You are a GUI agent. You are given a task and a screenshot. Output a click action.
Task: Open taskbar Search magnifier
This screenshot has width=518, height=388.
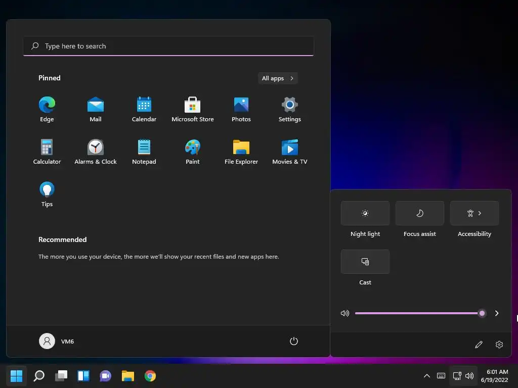pos(39,375)
